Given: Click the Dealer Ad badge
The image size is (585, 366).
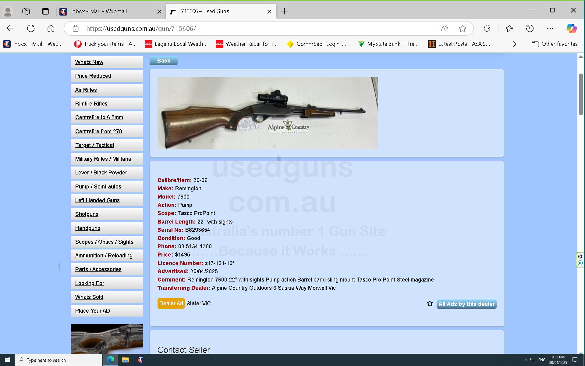Looking at the screenshot, I should coord(171,303).
